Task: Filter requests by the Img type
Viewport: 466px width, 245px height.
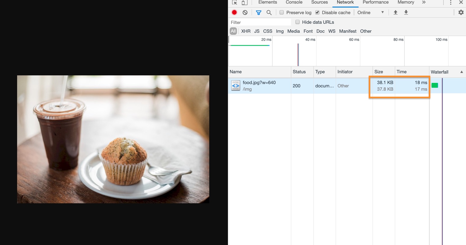Action: pos(280,31)
